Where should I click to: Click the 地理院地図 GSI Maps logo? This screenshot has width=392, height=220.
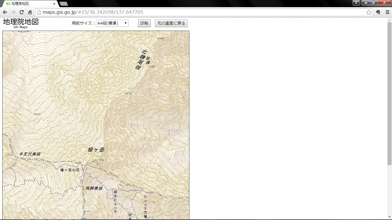pyautogui.click(x=21, y=23)
